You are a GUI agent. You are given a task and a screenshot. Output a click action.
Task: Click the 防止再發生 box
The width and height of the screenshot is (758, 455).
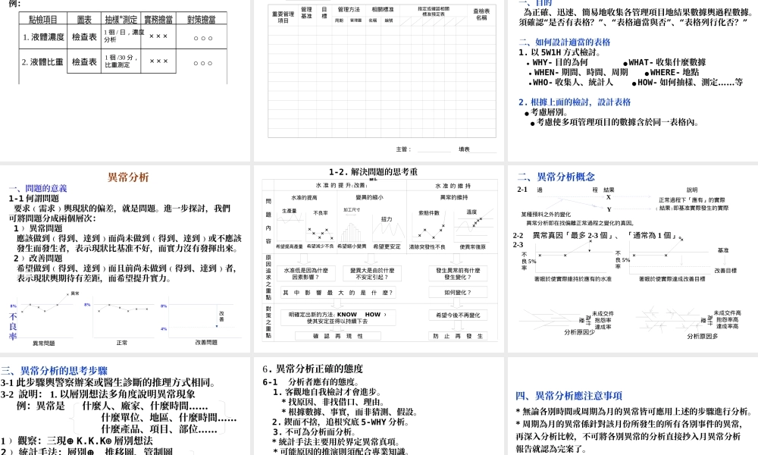coord(458,336)
